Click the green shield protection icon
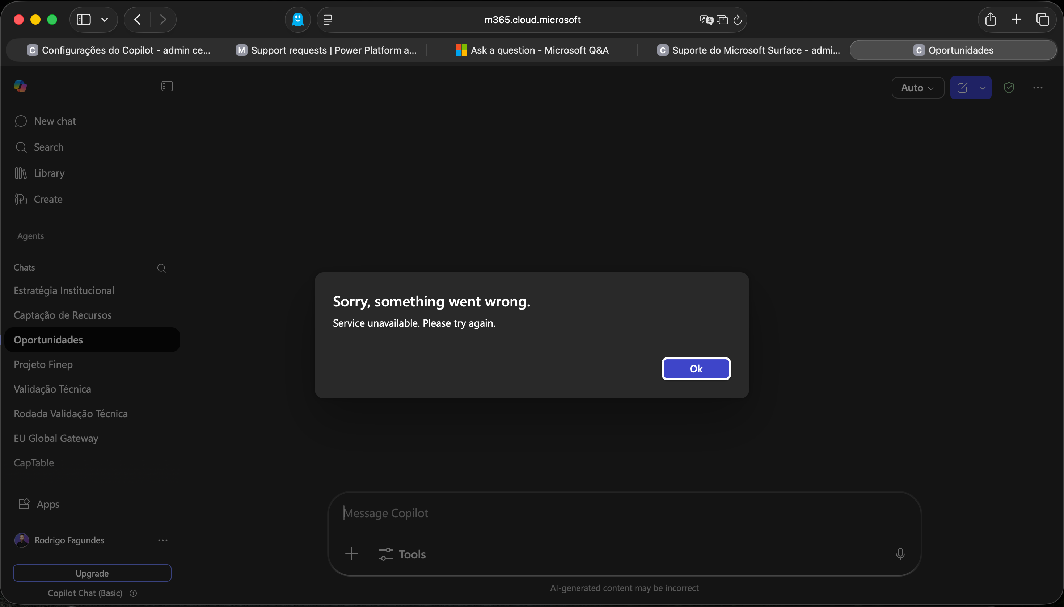Image resolution: width=1064 pixels, height=607 pixels. 1009,88
